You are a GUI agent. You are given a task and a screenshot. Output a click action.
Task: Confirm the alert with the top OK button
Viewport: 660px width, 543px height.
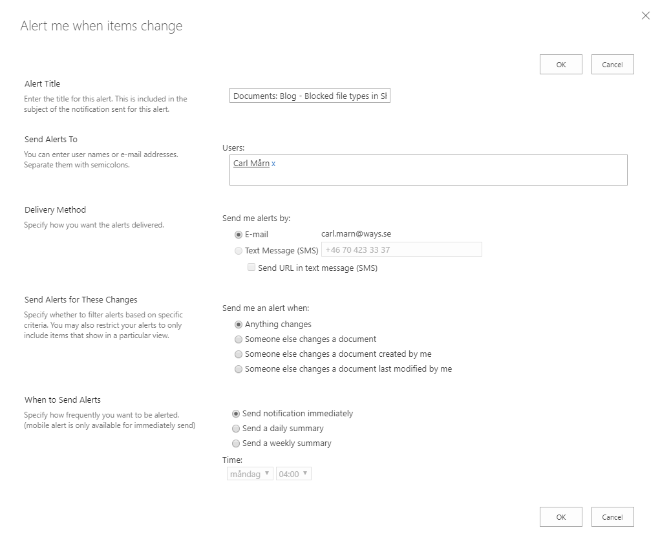click(x=560, y=64)
